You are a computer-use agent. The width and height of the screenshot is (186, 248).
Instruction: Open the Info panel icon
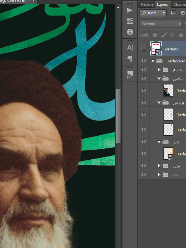pos(130,32)
